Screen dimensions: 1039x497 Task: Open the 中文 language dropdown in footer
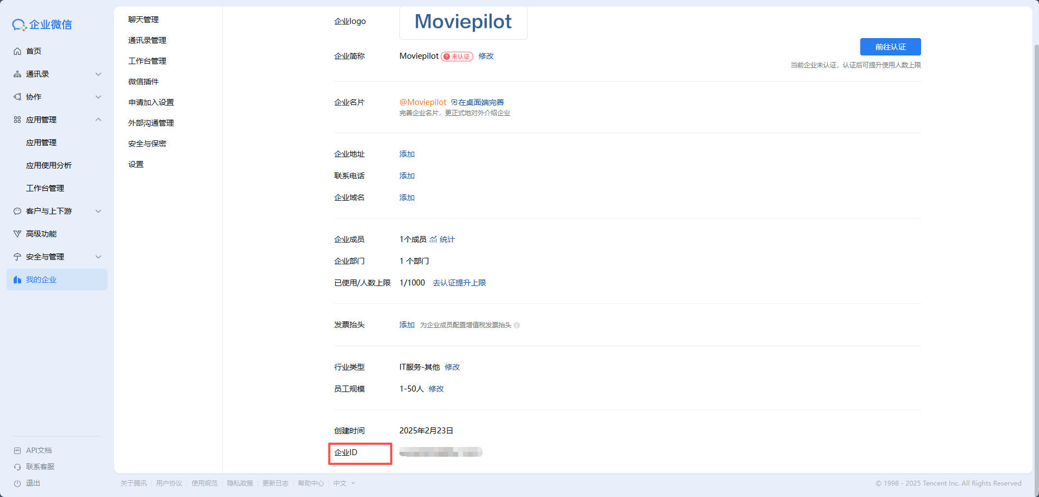point(344,483)
